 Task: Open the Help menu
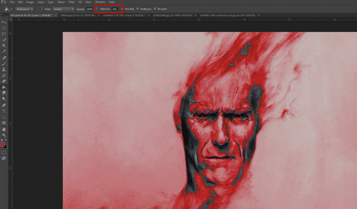click(112, 2)
